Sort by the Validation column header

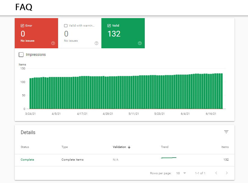119,147
